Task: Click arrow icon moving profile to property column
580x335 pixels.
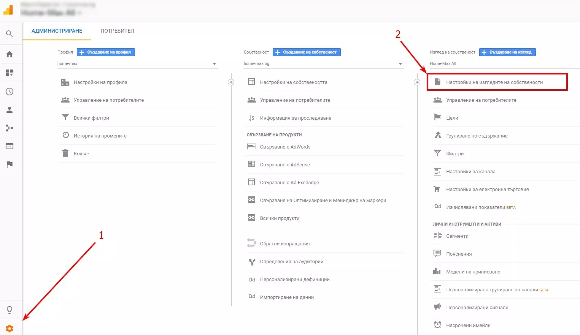Action: tap(231, 82)
